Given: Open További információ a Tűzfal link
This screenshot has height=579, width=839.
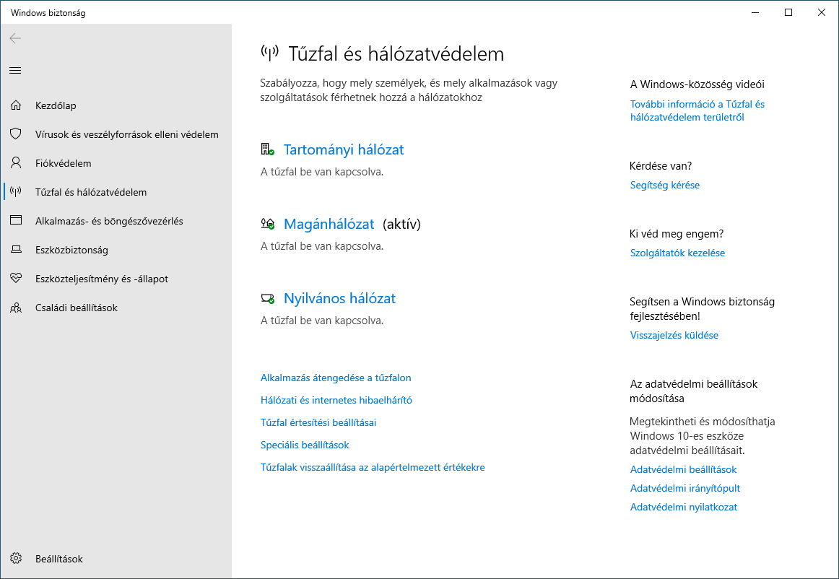Looking at the screenshot, I should [x=697, y=110].
